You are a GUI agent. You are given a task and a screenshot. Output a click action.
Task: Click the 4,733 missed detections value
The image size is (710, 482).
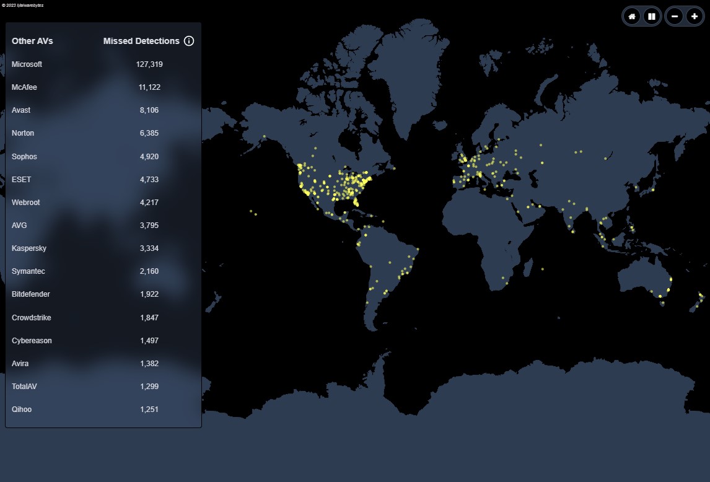[x=149, y=180]
